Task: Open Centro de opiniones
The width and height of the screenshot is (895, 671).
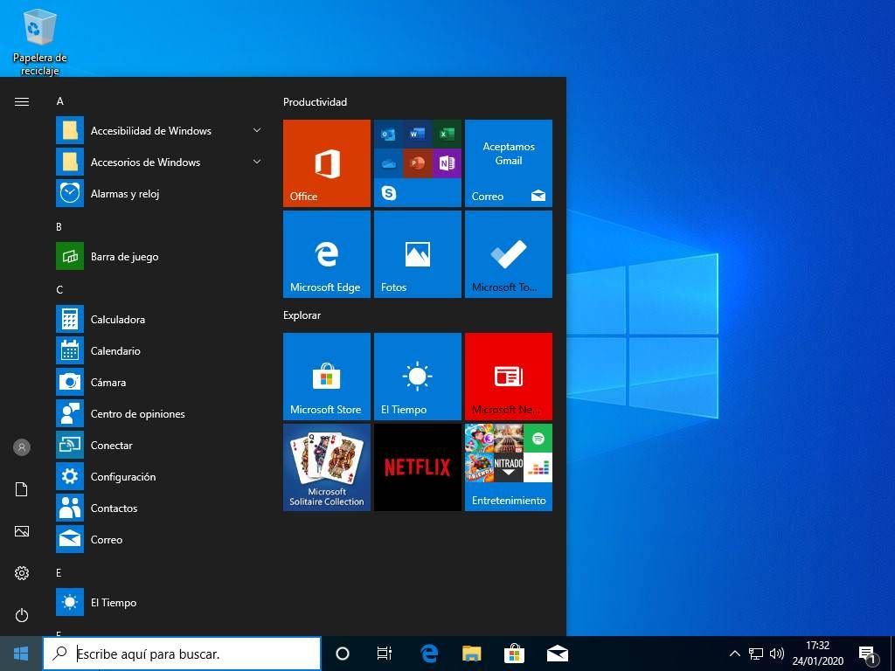Action: (139, 413)
